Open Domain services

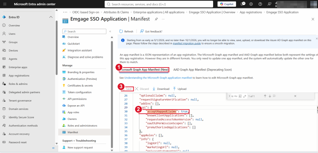(x=18, y=109)
